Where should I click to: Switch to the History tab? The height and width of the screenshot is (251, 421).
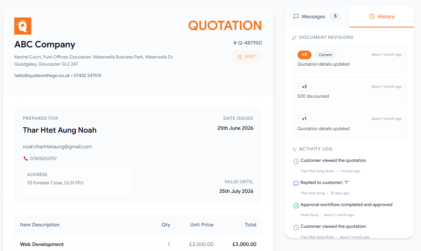click(382, 16)
